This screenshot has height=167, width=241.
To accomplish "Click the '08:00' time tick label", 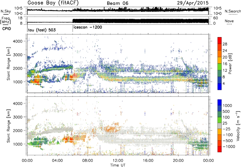I will tap(88, 161).
